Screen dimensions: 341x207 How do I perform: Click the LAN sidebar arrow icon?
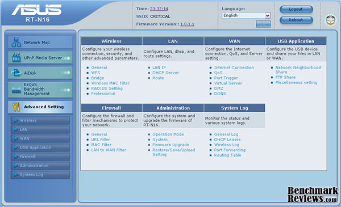pyautogui.click(x=16, y=129)
